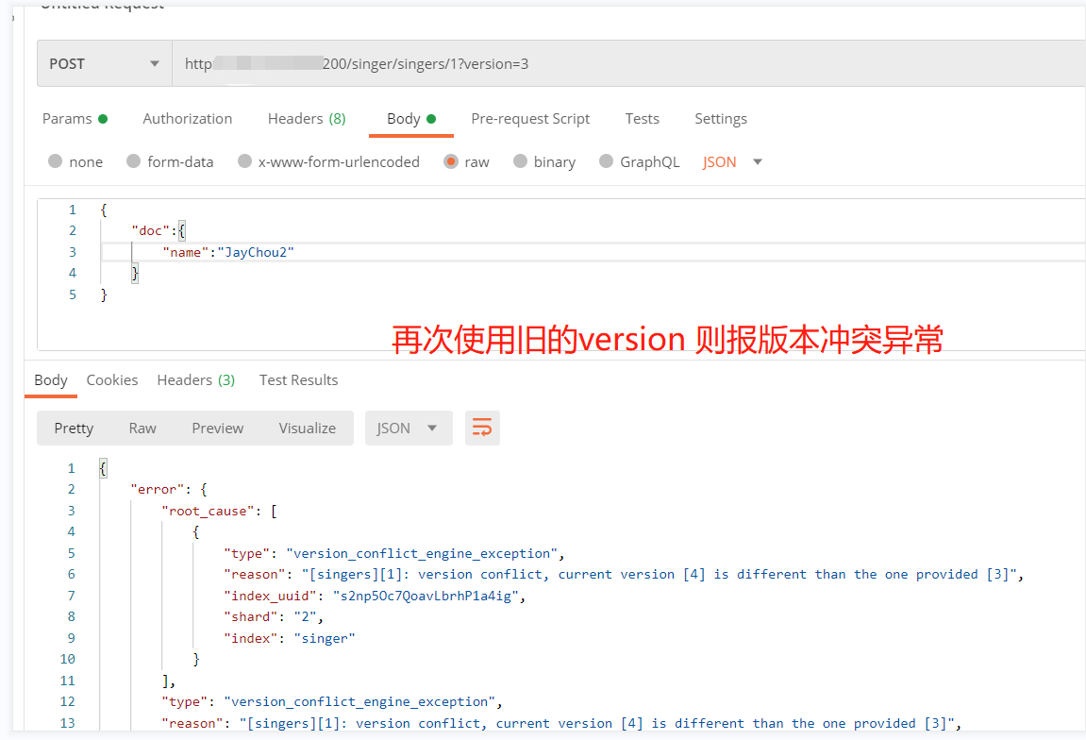Viewport: 1086px width, 740px height.
Task: Click the "shard": "2" line
Action: 273,616
